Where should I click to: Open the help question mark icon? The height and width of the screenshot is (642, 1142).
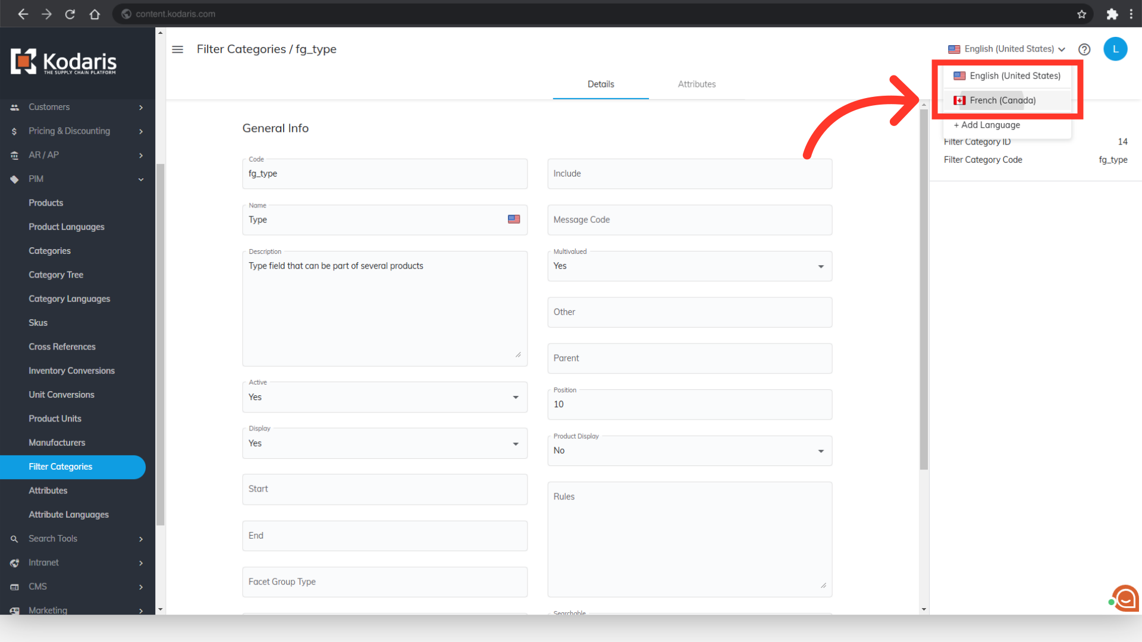(1084, 49)
